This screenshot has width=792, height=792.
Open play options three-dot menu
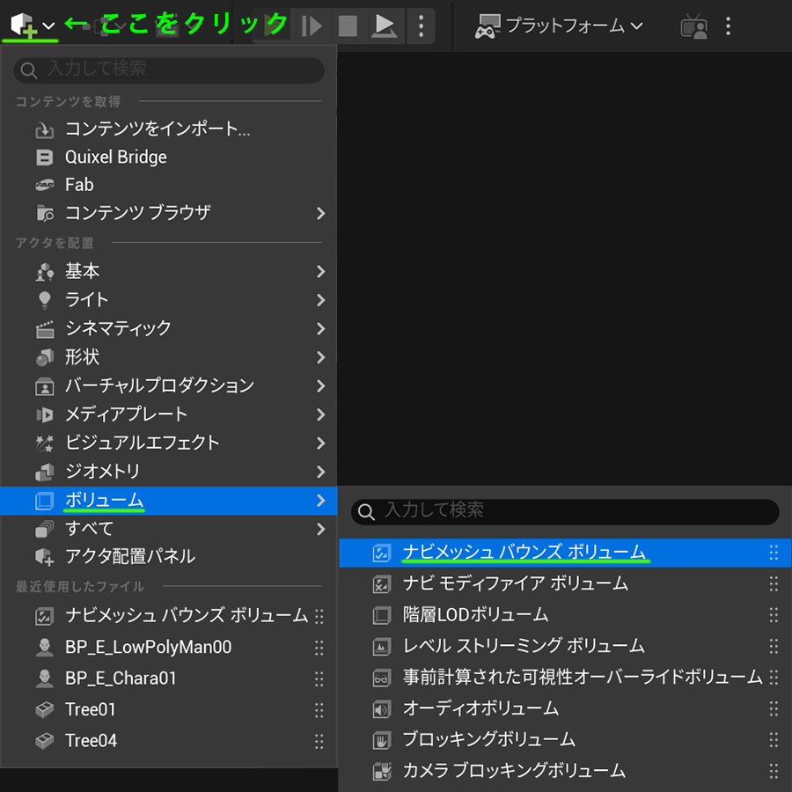[x=422, y=26]
